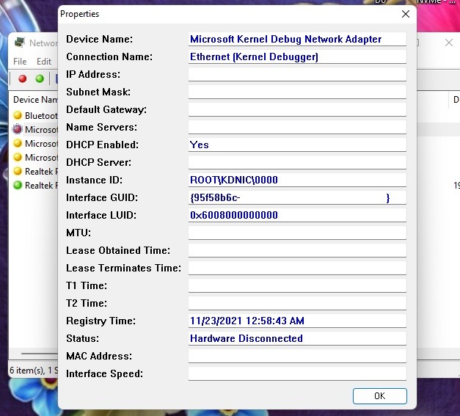Click the MTU field
This screenshot has height=416, width=460.
coord(297,233)
